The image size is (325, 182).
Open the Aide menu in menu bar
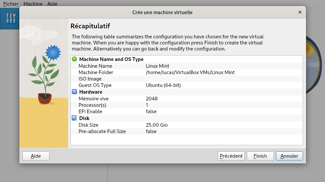[x=52, y=4]
